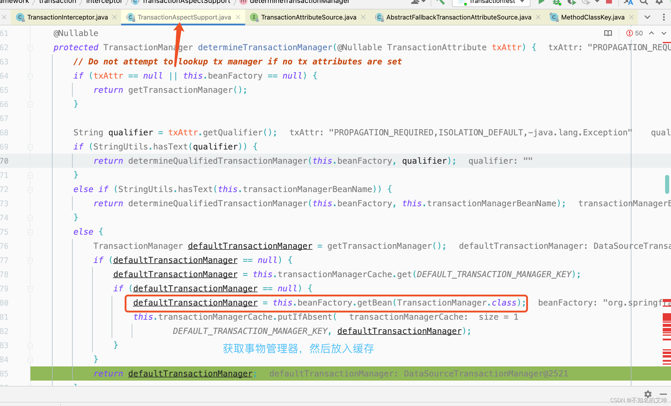This screenshot has height=406, width=671.
Task: Collapse the if block at line 64
Action: click(30, 76)
